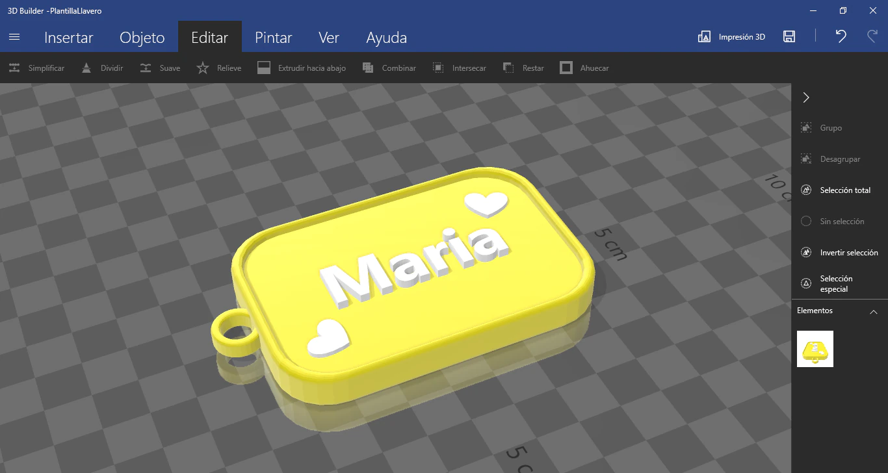
Task: Click the Relieve label
Action: click(229, 68)
